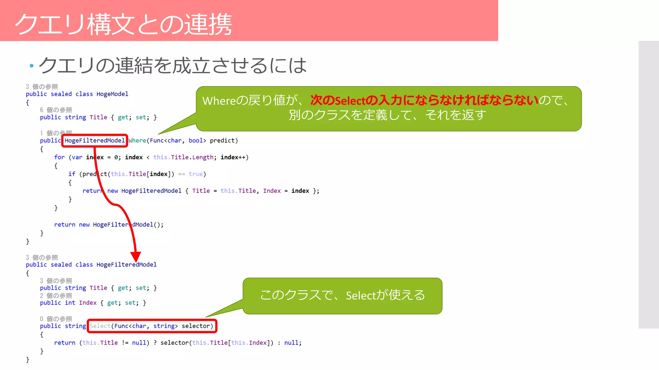The height and width of the screenshot is (370, 659).
Task: Click the 'Index = index' initializer text
Action: (286, 191)
